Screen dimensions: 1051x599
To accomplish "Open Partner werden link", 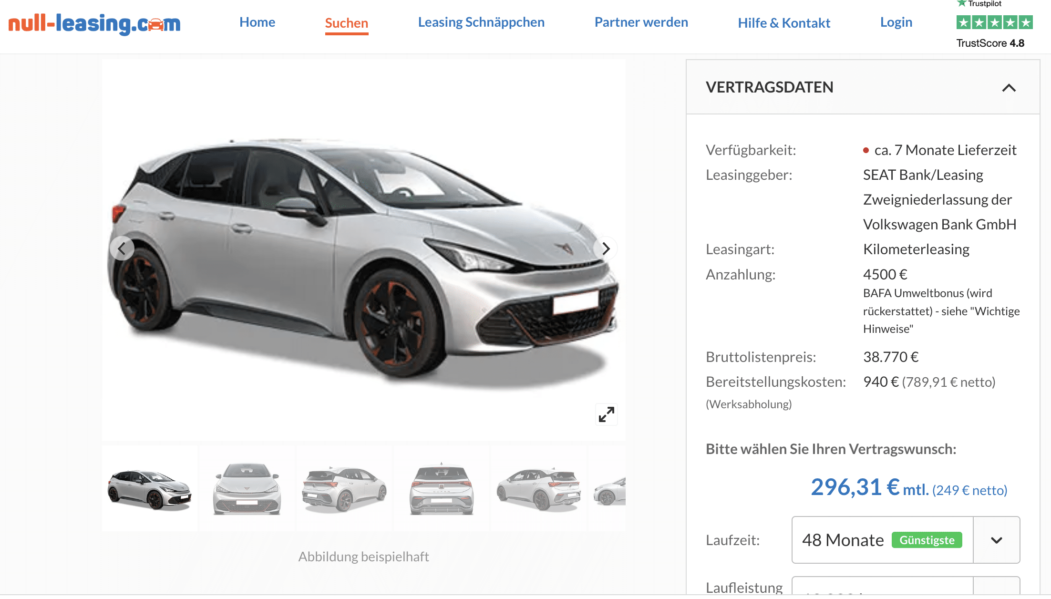I will pos(641,22).
